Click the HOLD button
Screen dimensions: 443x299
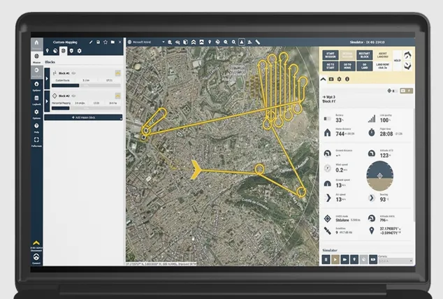coord(397,60)
